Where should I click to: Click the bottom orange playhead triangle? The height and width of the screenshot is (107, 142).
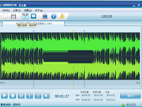tap(73, 86)
